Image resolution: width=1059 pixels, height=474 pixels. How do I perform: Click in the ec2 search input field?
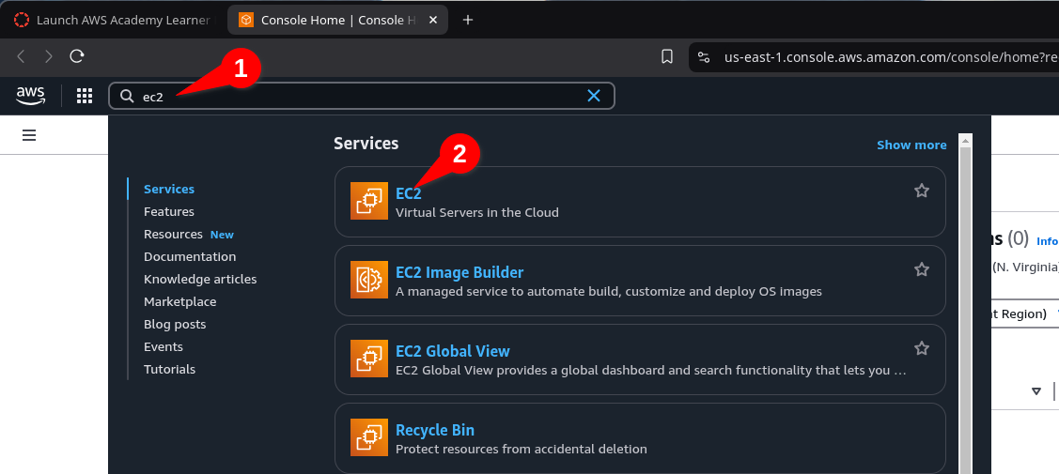(x=357, y=96)
